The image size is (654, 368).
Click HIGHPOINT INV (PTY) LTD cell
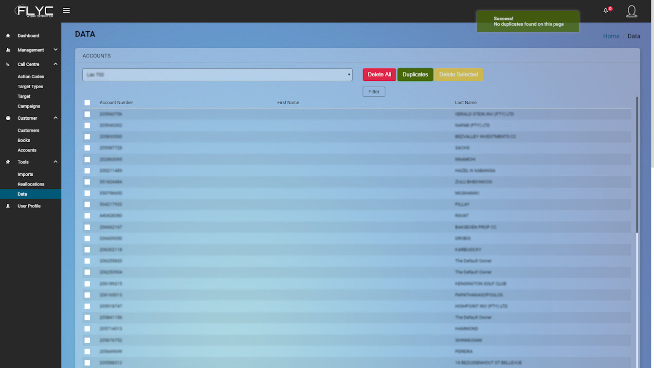click(481, 306)
